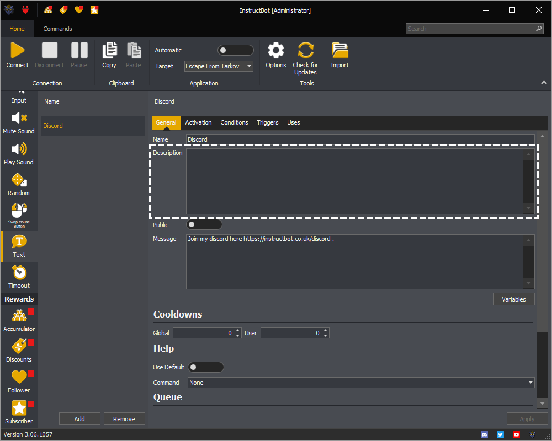Click the InstructBot logo in status bar
The image size is (552, 441).
click(532, 435)
